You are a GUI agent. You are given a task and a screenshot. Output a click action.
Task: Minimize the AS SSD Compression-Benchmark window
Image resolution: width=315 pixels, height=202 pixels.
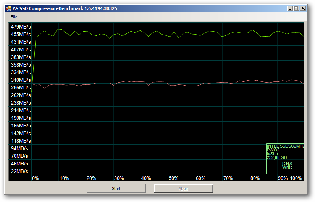[289, 8]
